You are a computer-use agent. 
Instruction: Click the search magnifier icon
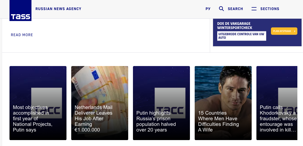click(221, 9)
